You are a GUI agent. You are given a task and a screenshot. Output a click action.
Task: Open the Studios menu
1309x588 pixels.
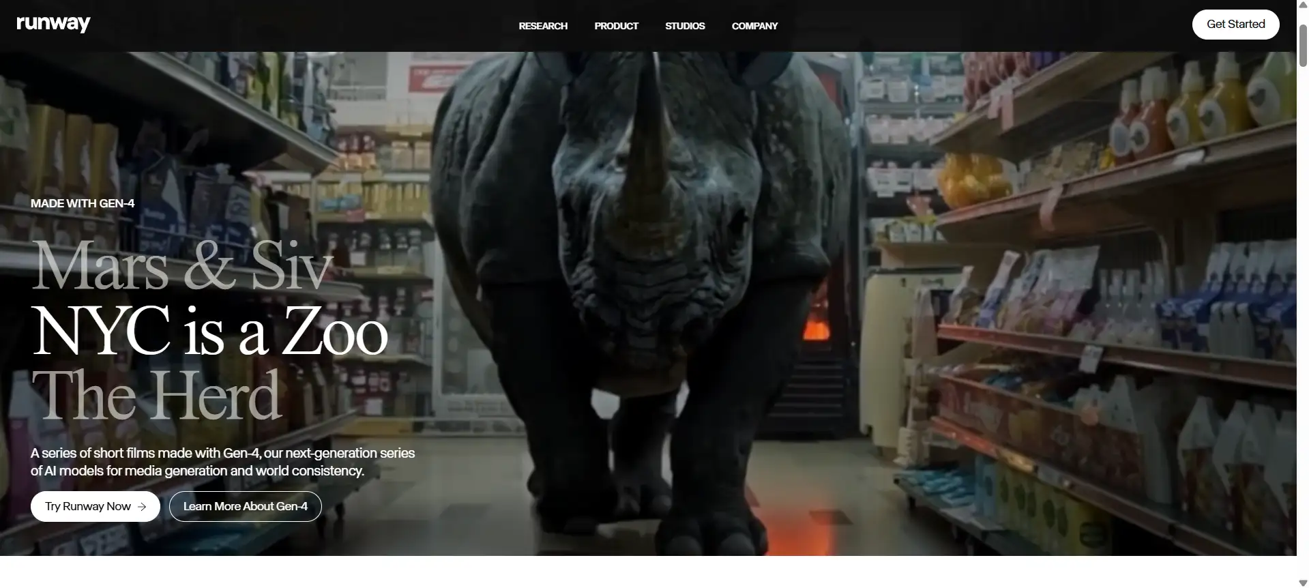[685, 26]
